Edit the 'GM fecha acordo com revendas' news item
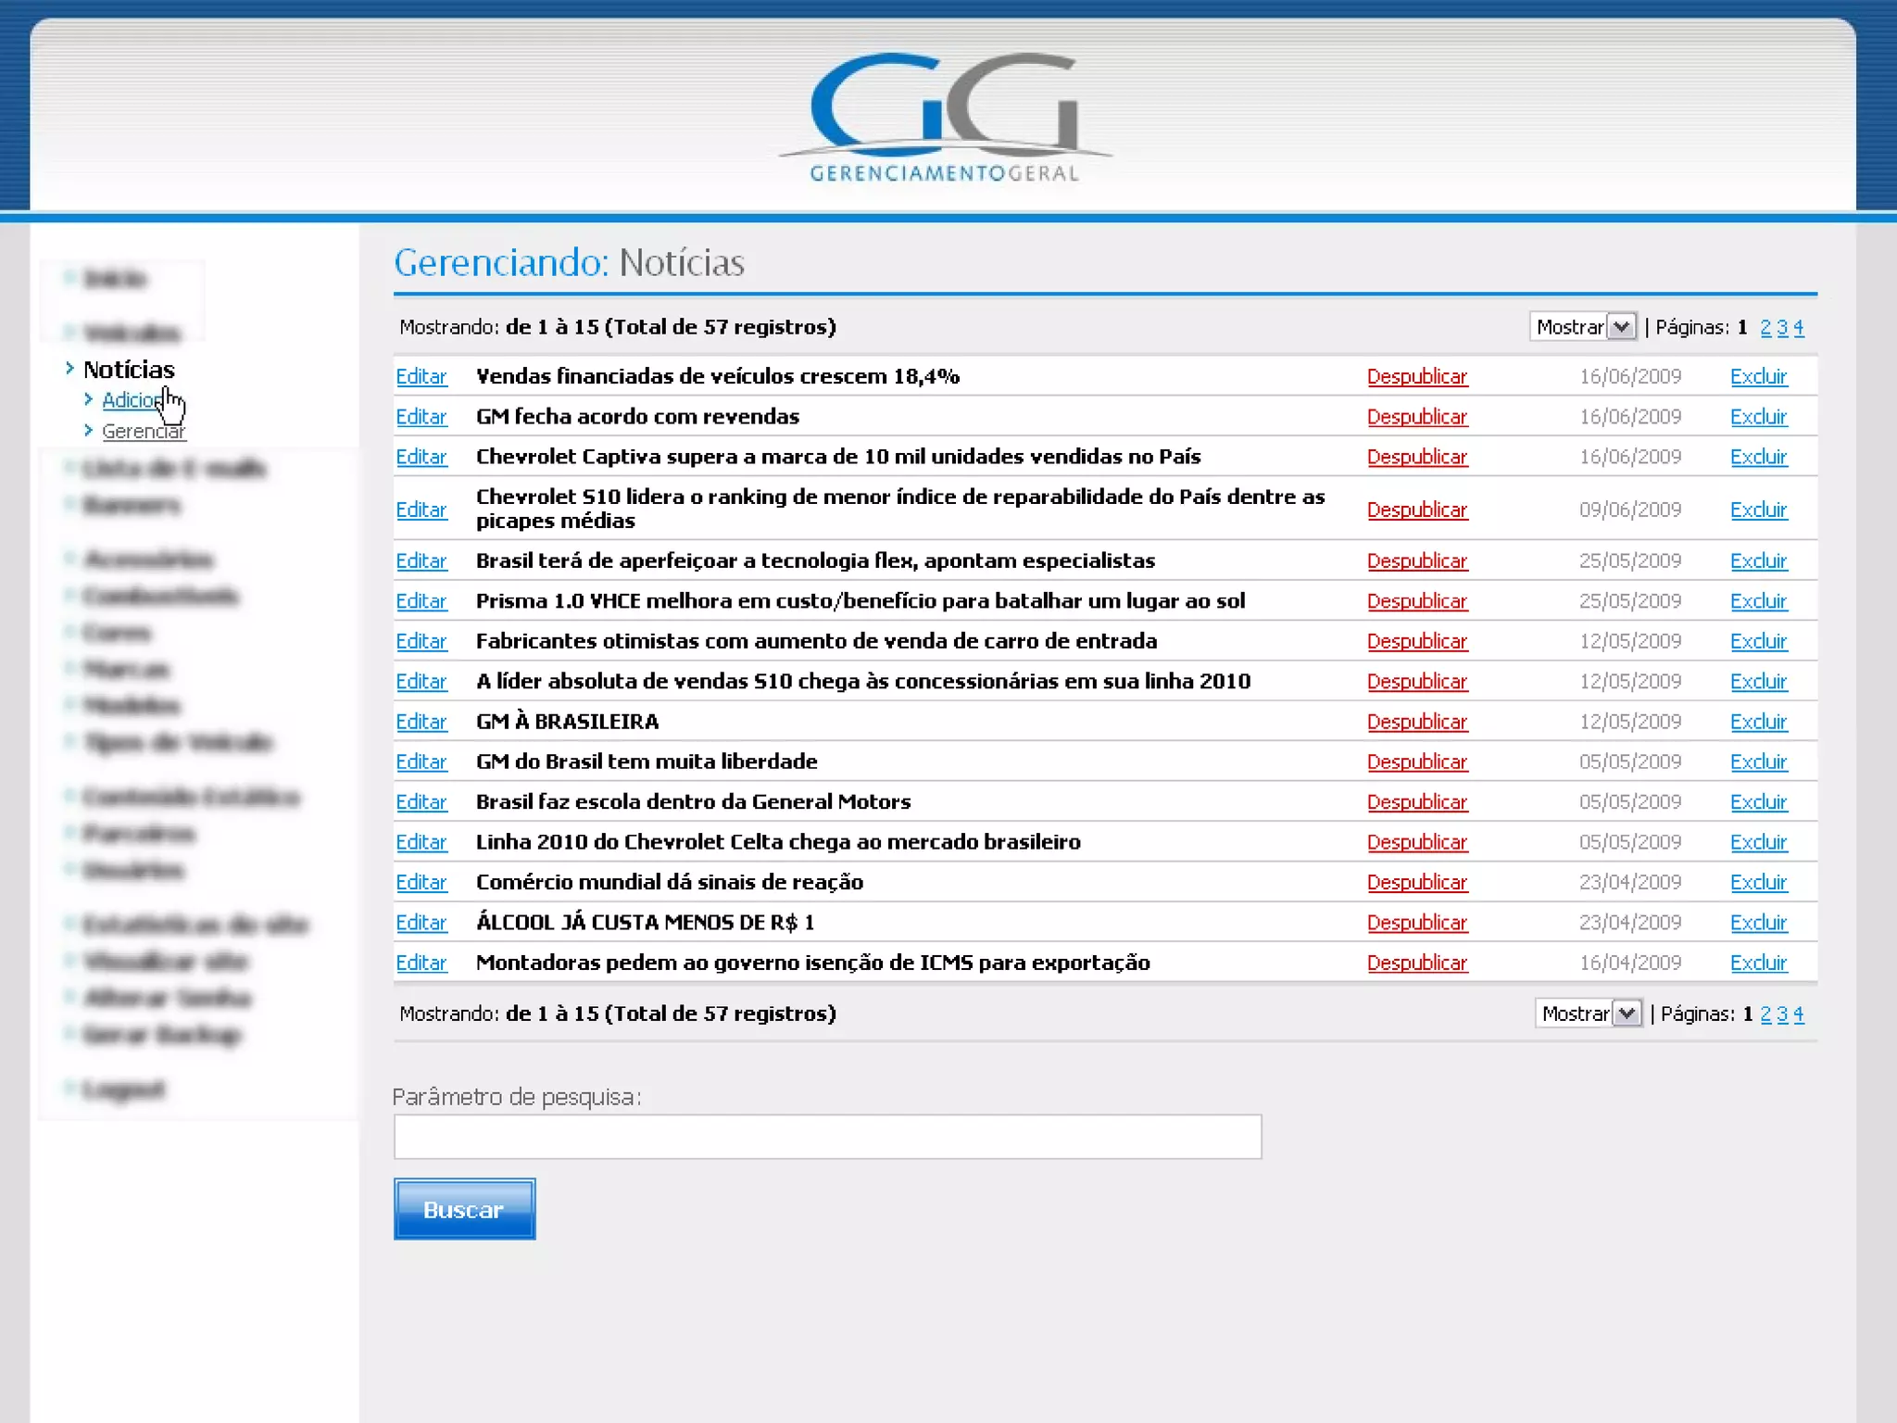This screenshot has height=1423, width=1897. pos(421,417)
